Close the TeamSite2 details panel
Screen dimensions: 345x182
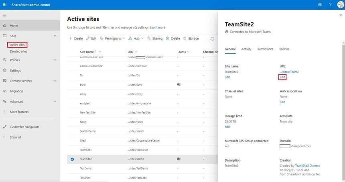tap(341, 15)
